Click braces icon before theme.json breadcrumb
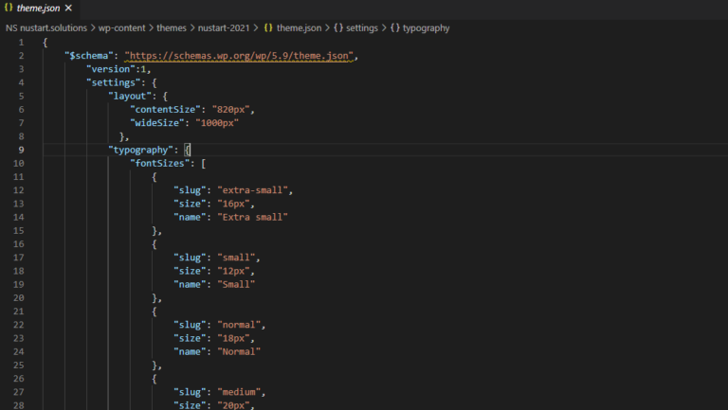 click(268, 27)
